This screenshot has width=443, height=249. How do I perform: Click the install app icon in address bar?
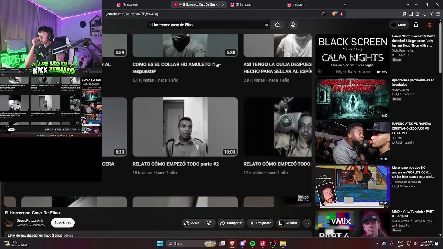tap(324, 14)
